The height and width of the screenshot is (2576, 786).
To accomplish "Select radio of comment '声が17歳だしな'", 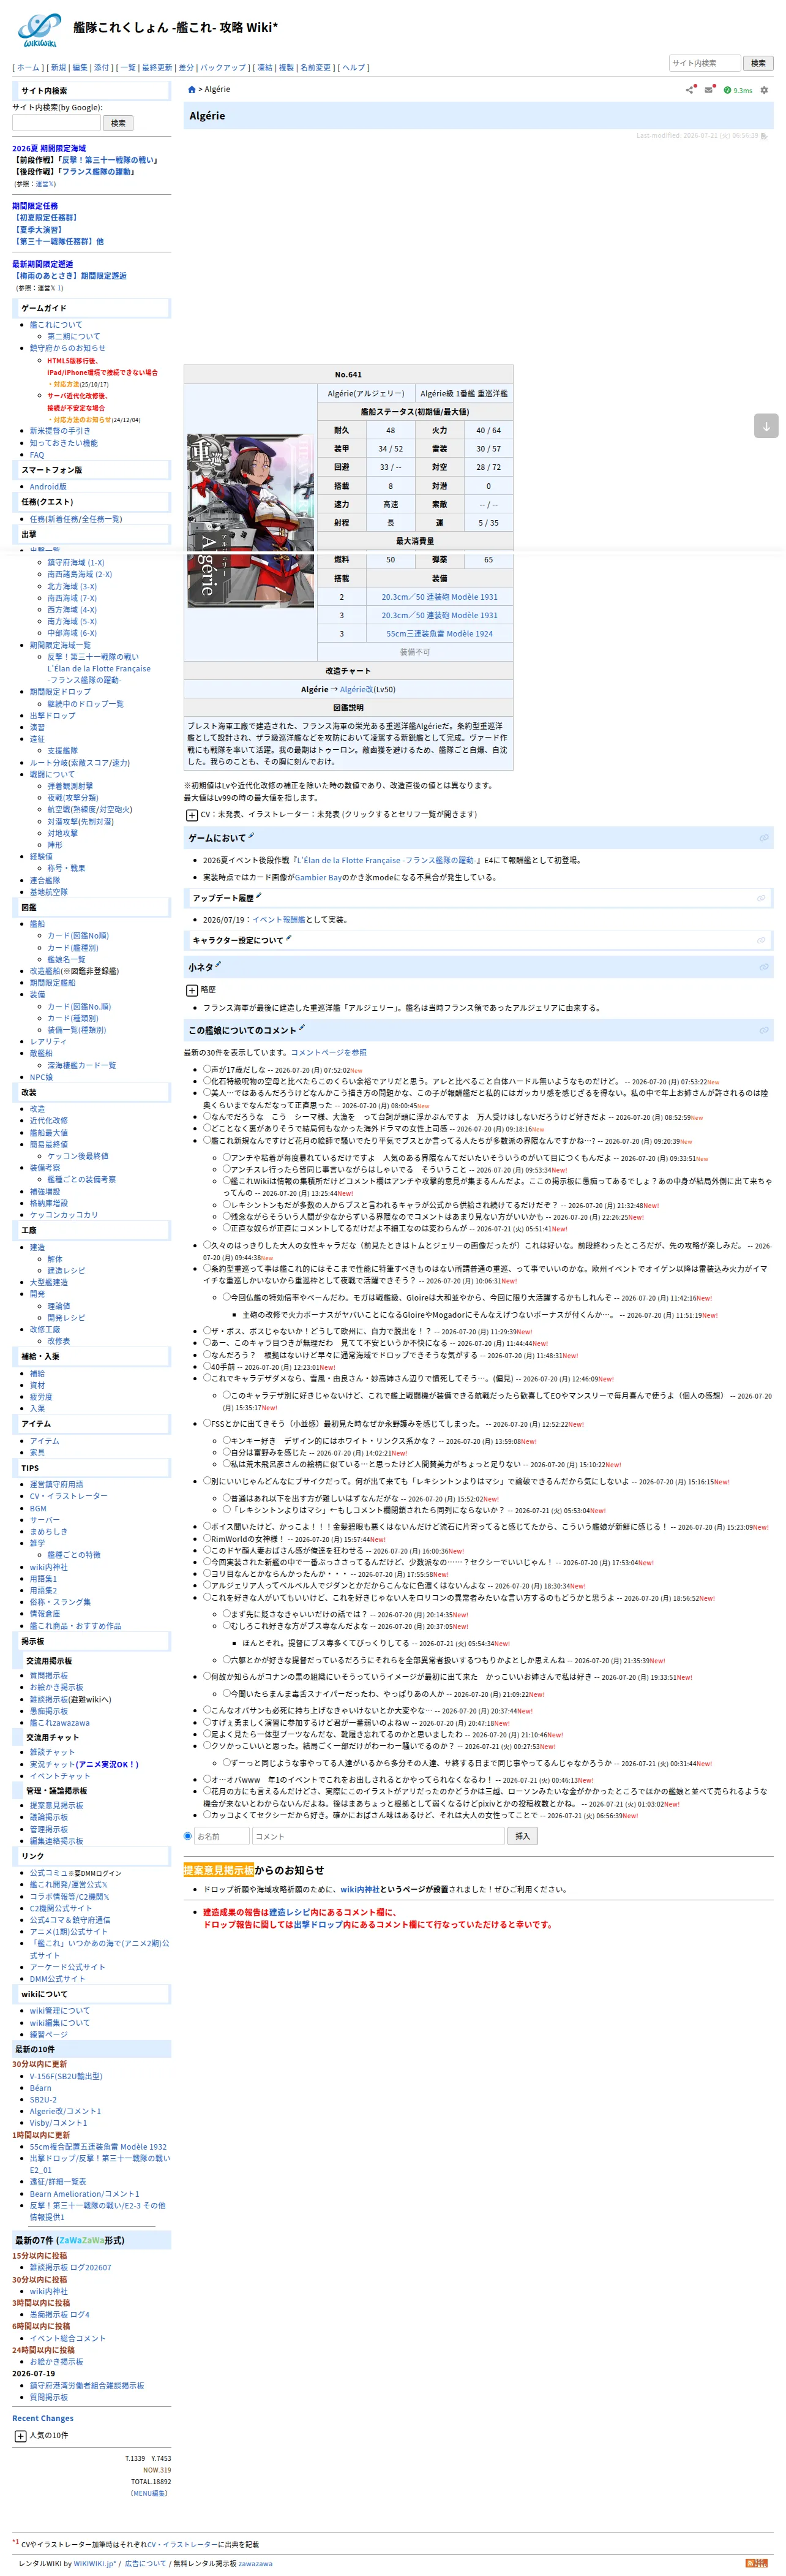I will [x=207, y=1069].
